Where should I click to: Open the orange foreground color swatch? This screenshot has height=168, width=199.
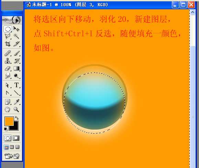coord(9,121)
